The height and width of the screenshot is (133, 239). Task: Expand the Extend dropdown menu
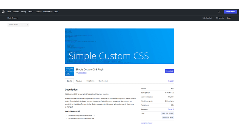(31, 12)
